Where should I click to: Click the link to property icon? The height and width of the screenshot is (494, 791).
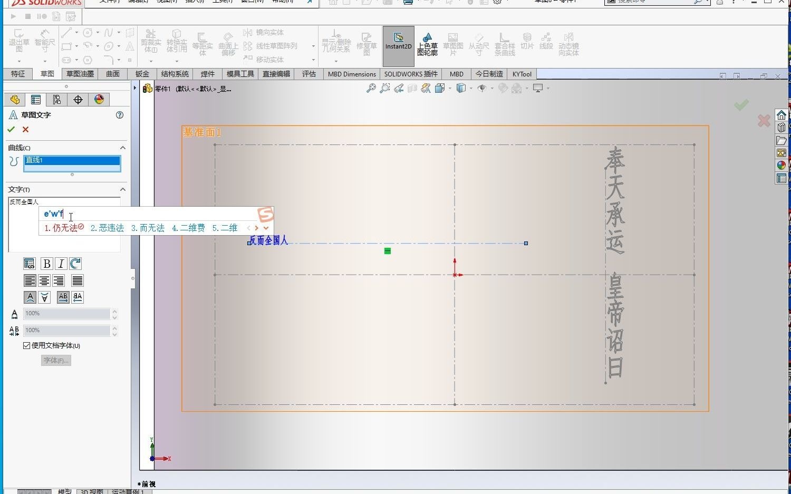(30, 264)
